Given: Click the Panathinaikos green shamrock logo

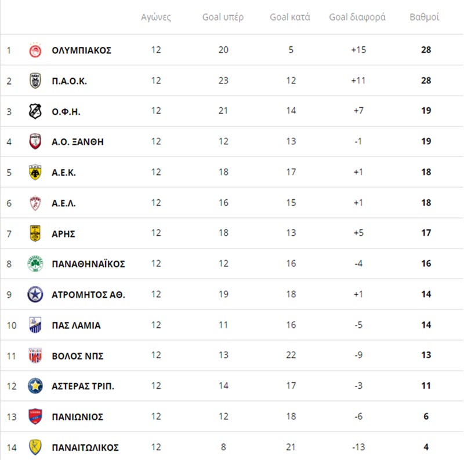Looking at the screenshot, I should point(35,264).
